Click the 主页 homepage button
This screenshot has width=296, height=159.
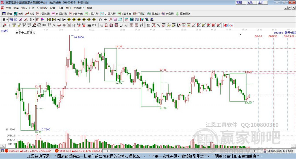coord(262,2)
